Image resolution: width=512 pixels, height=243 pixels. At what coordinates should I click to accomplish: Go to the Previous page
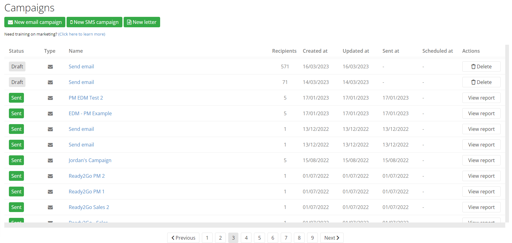click(x=183, y=238)
